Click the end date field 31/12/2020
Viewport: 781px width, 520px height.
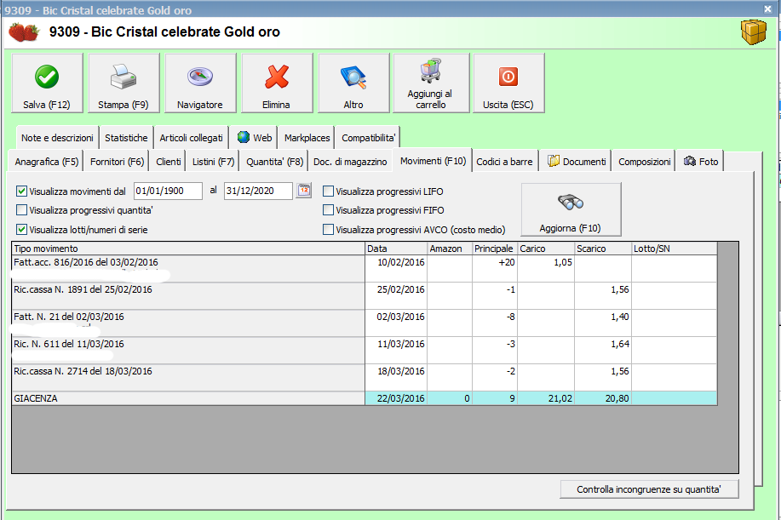pyautogui.click(x=258, y=191)
